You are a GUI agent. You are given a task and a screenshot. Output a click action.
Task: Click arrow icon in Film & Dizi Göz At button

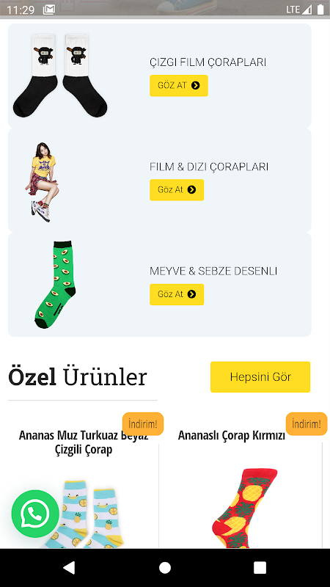point(191,190)
